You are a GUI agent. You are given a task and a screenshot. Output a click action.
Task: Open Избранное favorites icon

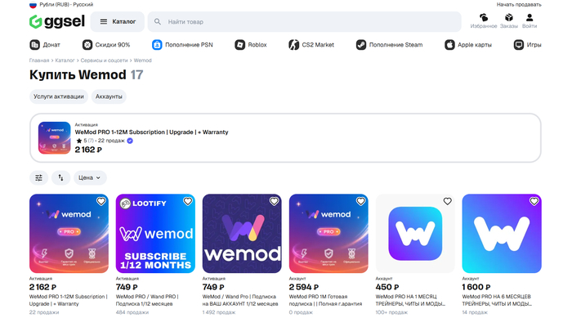coord(484,20)
